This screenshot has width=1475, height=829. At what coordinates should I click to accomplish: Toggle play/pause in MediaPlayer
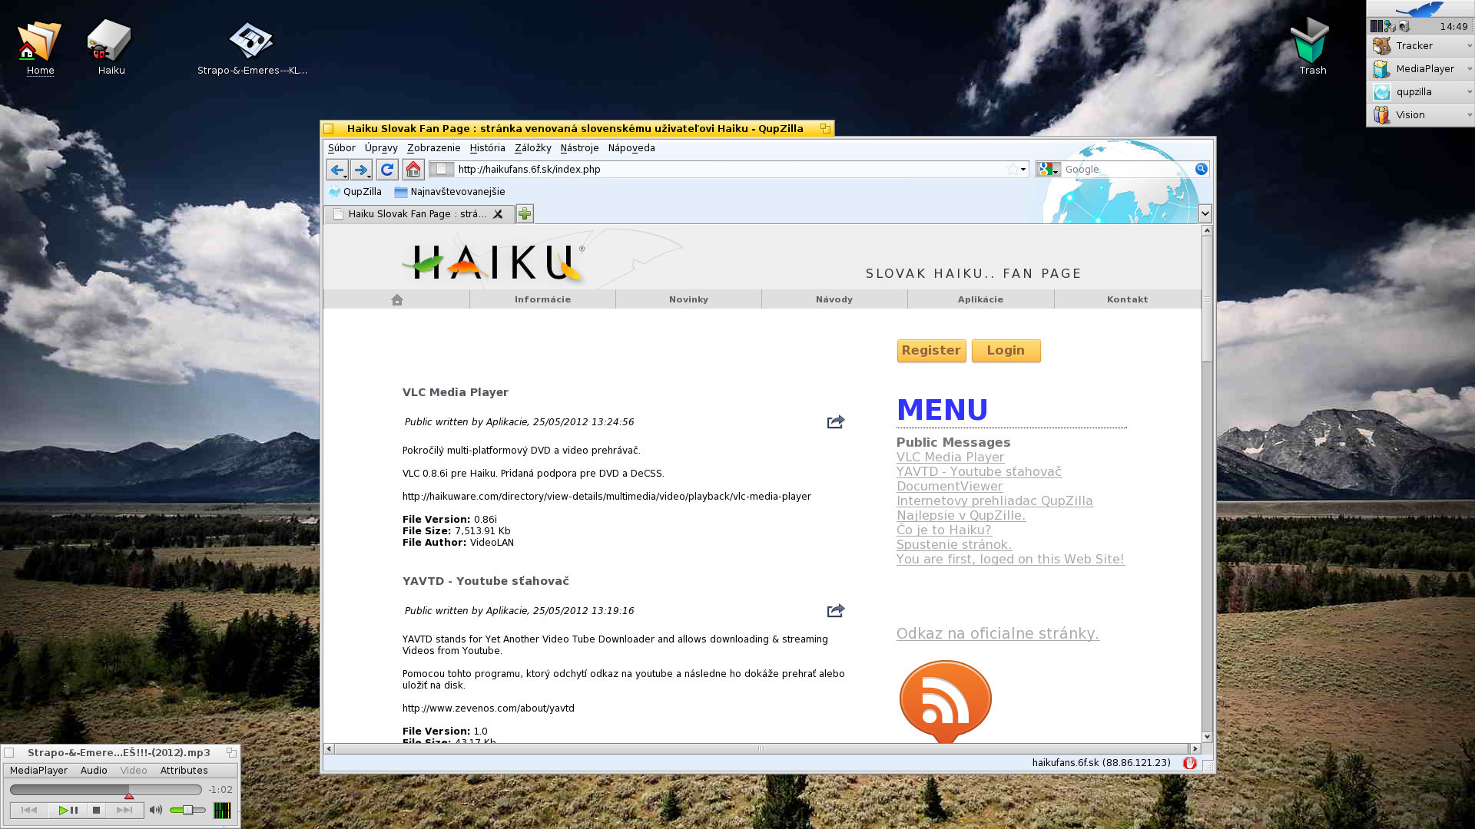[68, 810]
